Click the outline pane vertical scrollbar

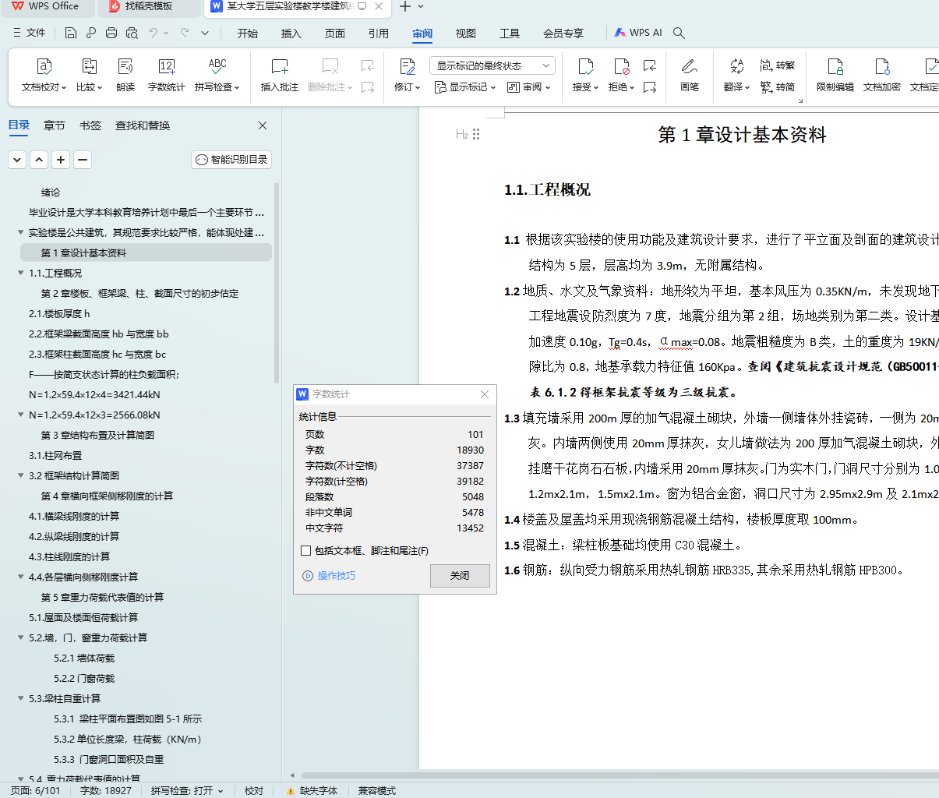[277, 282]
